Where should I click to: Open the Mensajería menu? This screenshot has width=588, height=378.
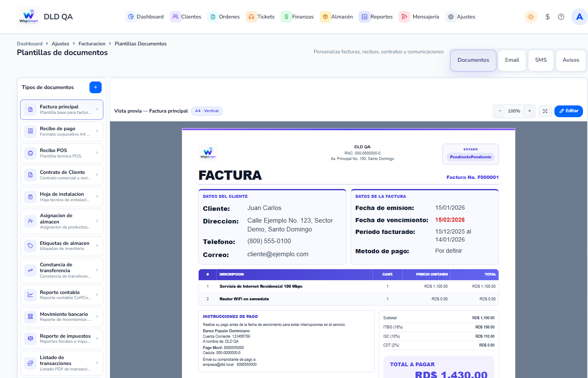[420, 17]
